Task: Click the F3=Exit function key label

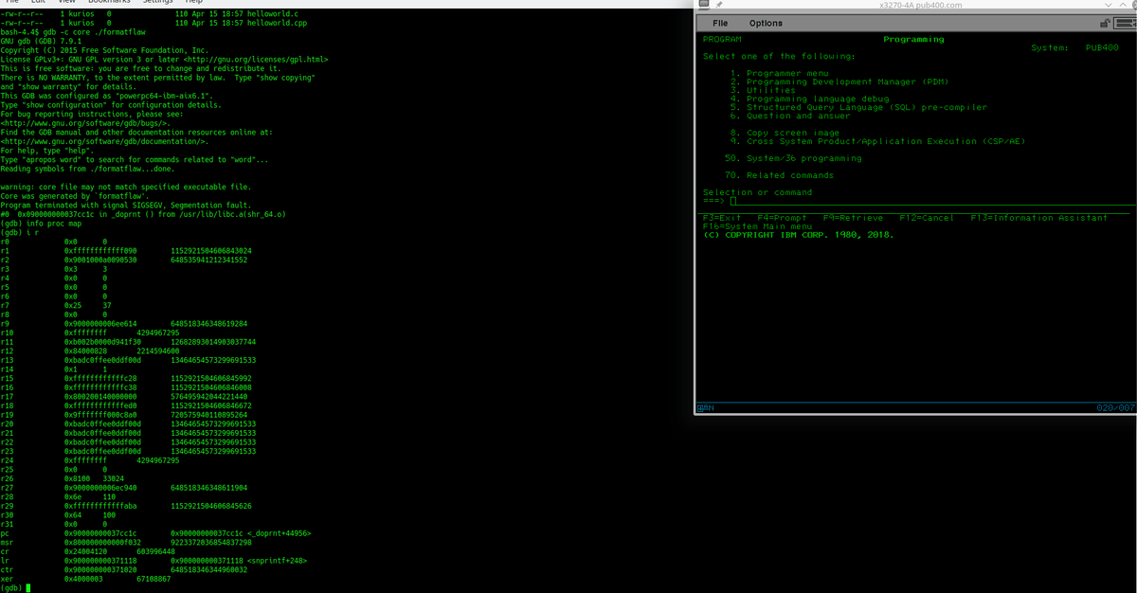Action: (x=720, y=217)
